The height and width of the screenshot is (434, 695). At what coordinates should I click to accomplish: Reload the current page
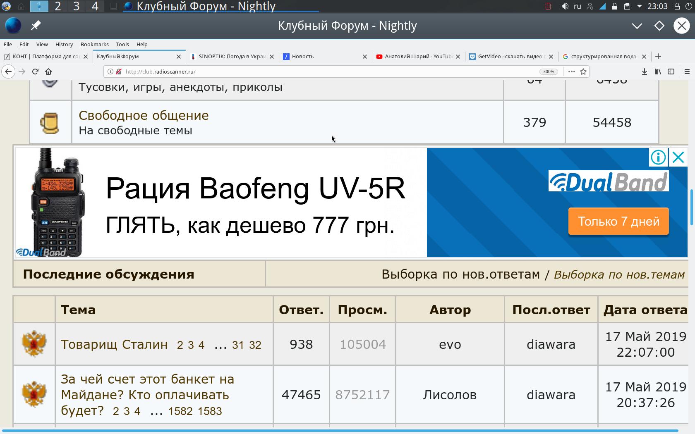tap(35, 72)
